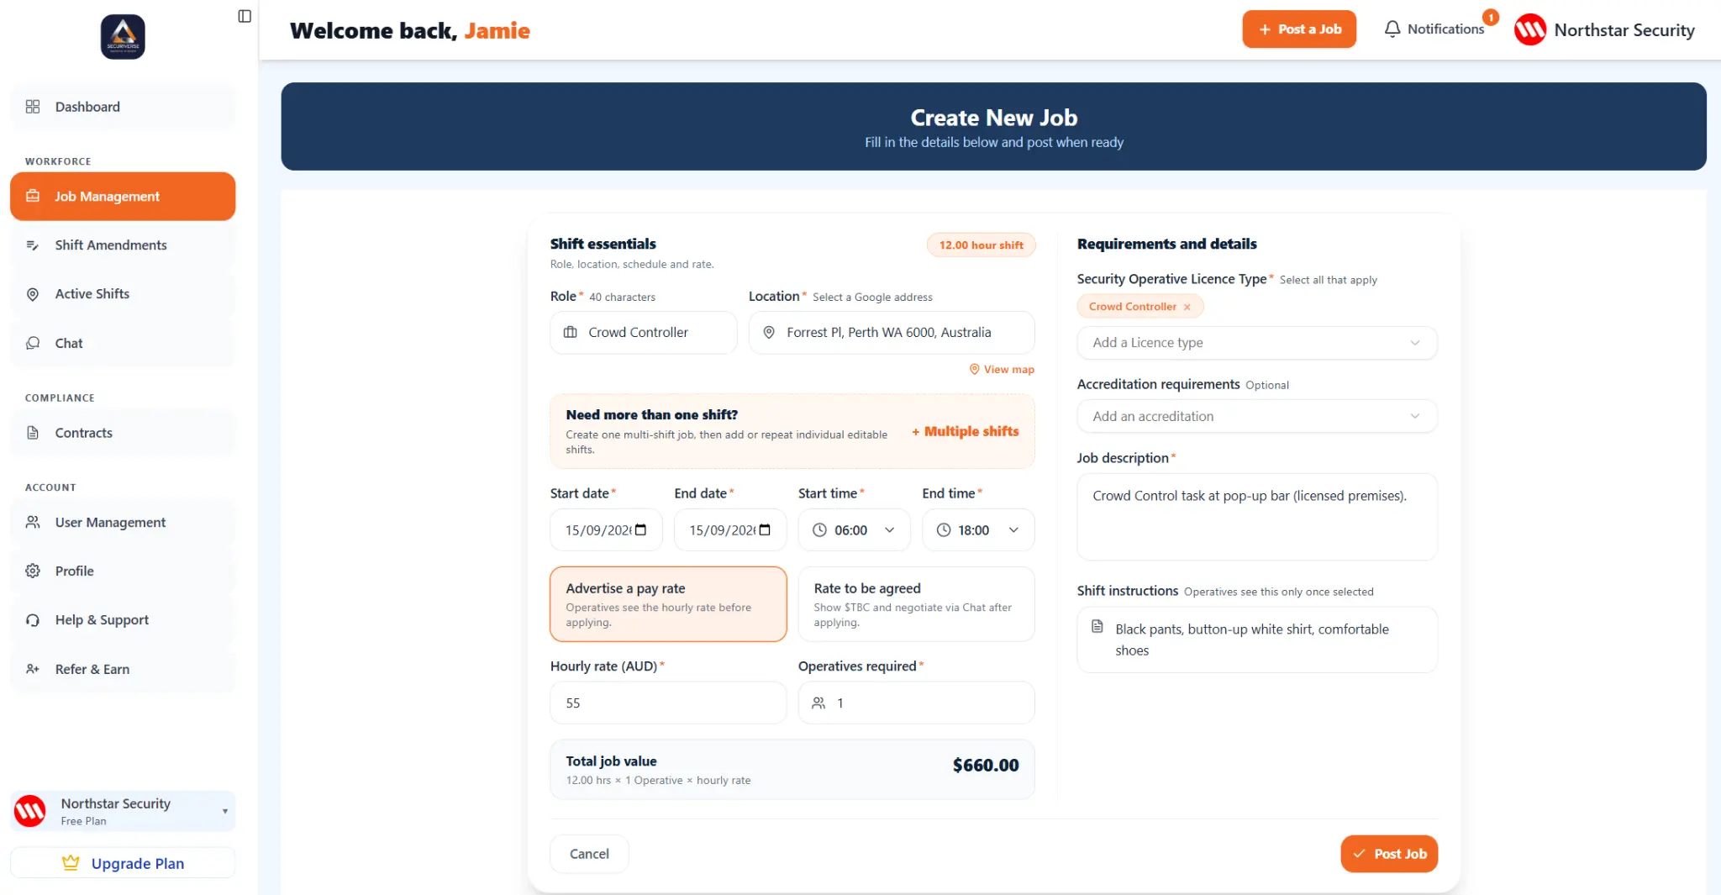The width and height of the screenshot is (1721, 895).
Task: Open the Start date calendar picker icon
Action: tap(640, 529)
